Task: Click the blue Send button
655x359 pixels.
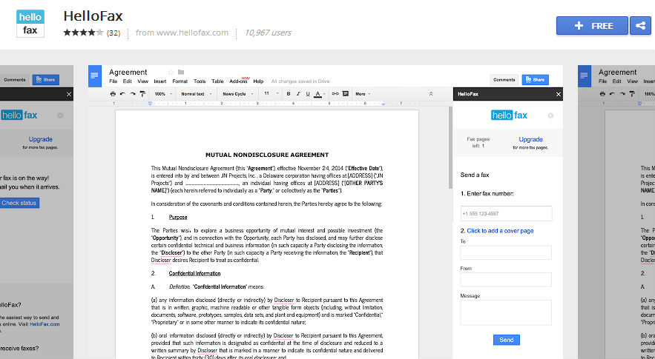Action: coord(507,340)
